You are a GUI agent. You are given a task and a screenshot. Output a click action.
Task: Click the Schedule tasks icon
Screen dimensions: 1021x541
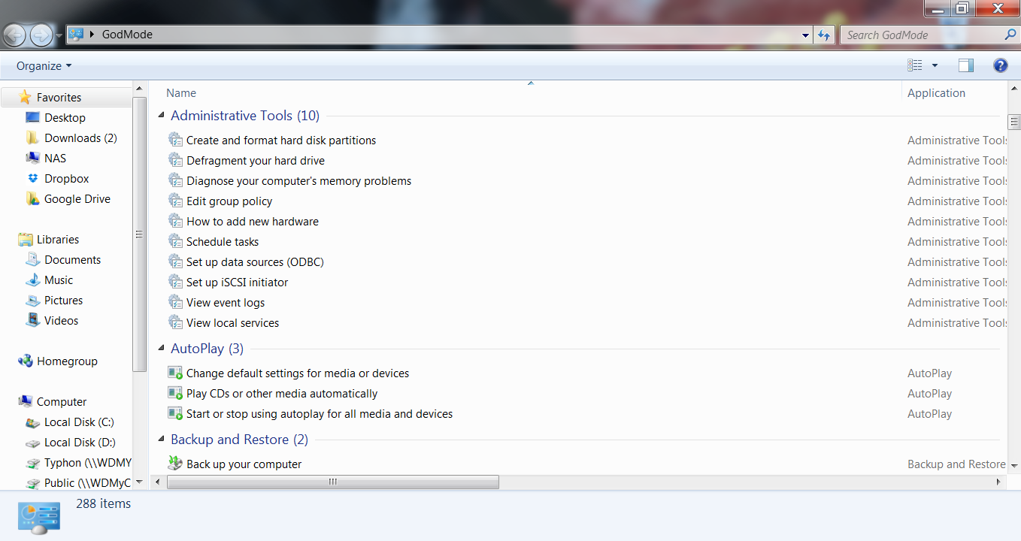click(175, 241)
